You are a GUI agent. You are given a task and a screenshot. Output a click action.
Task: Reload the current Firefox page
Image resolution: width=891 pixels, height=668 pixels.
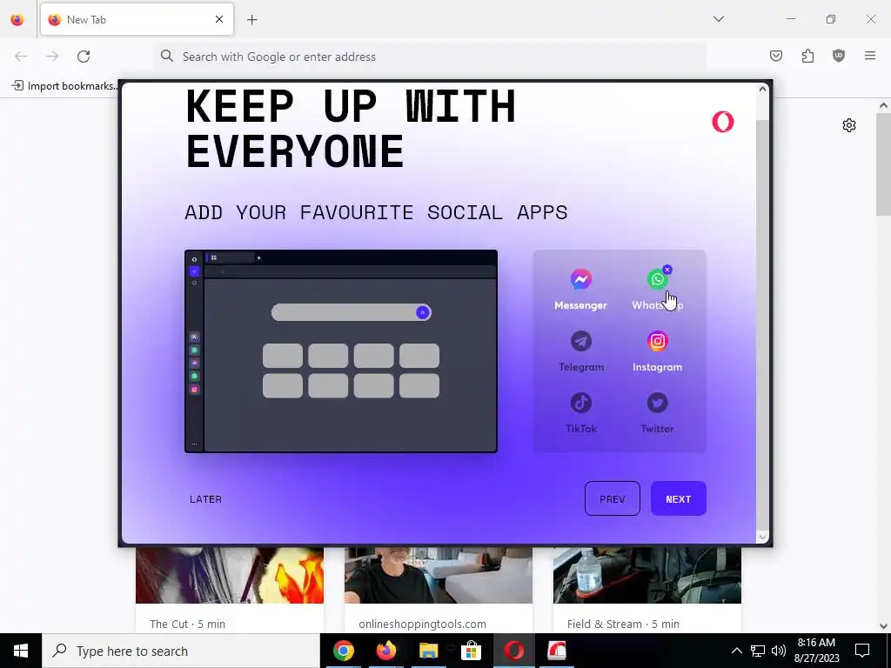(x=84, y=57)
